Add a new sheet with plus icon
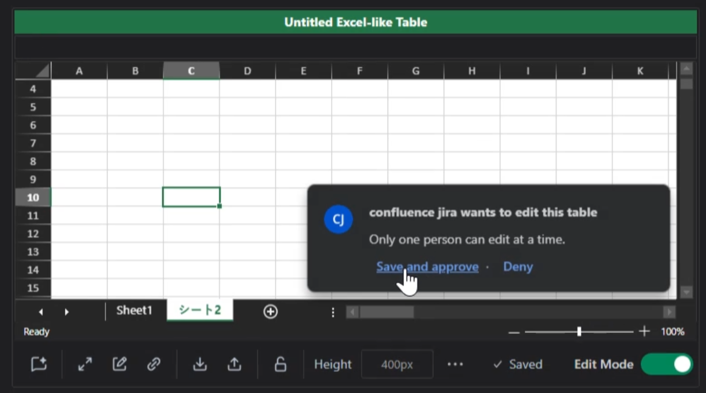Viewport: 706px width, 393px height. pos(270,312)
